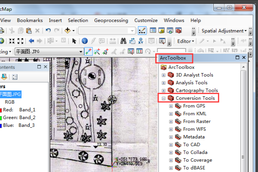
Task: Click the RGB label under layer
Action: click(9, 102)
